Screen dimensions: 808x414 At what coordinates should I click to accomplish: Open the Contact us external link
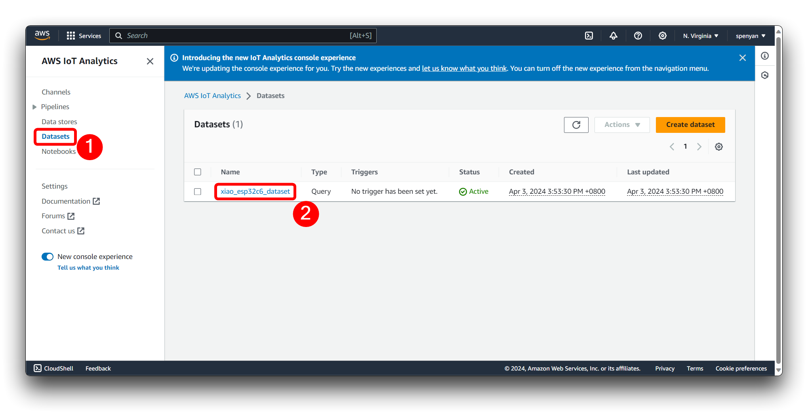[63, 231]
